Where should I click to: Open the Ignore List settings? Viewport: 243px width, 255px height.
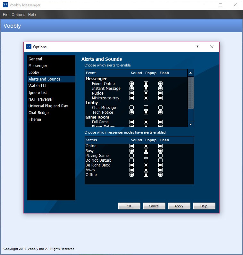(x=51, y=93)
